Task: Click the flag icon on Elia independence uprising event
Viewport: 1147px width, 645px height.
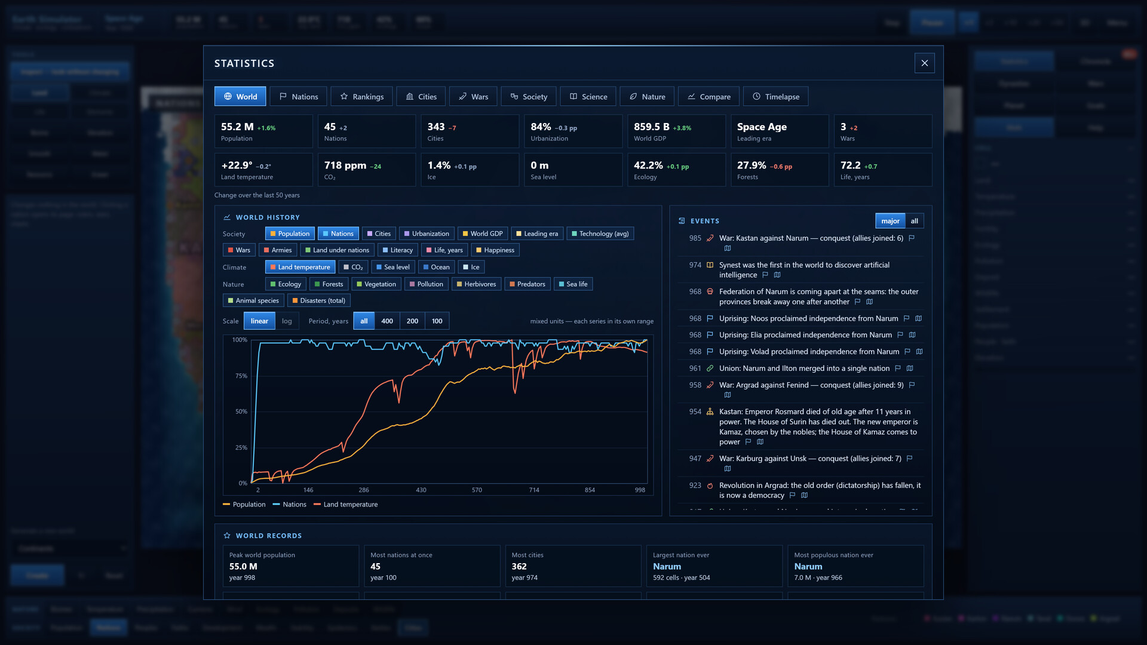Action: coord(900,335)
